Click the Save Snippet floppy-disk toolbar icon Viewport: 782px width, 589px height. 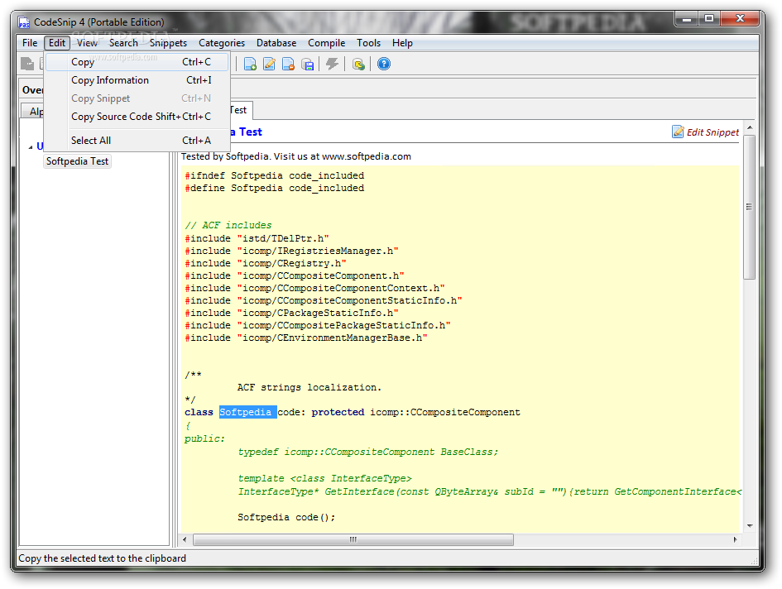point(307,64)
